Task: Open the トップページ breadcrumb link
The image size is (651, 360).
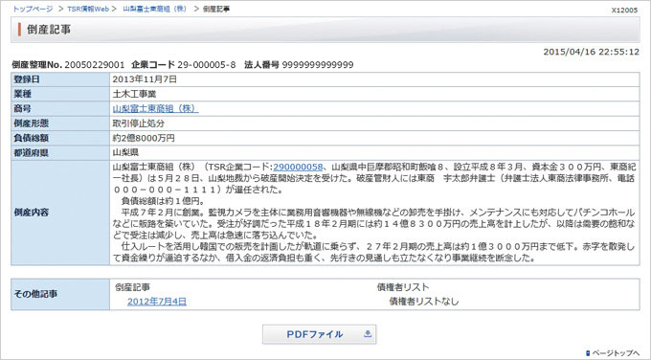Action: tap(33, 9)
